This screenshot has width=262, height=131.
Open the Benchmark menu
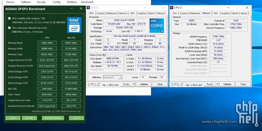(88, 2)
